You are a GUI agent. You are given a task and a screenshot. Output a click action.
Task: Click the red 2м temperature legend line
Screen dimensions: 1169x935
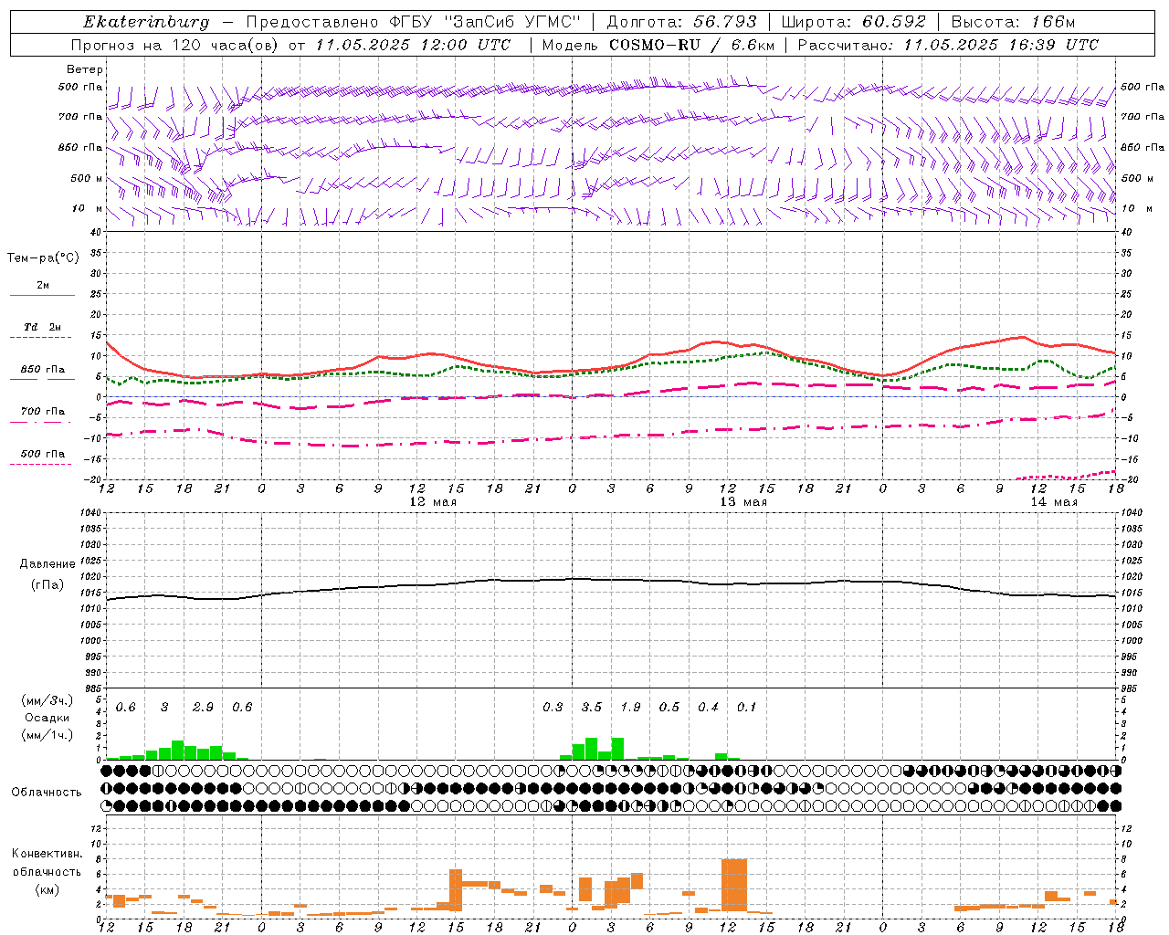click(42, 295)
